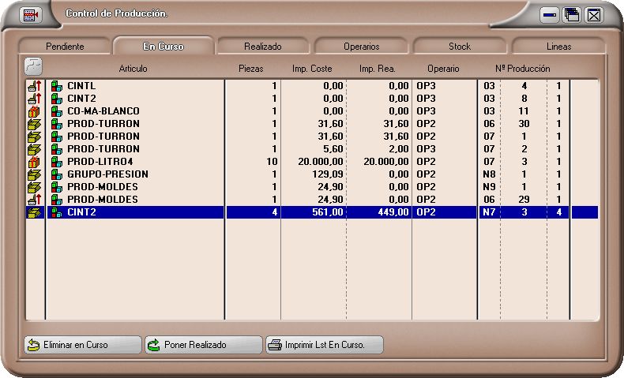Click the app icon in title bar
This screenshot has height=378, width=624.
31,14
